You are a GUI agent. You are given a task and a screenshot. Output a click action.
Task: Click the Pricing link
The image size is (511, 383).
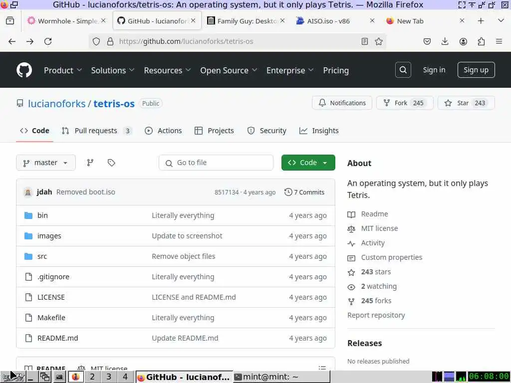click(336, 70)
